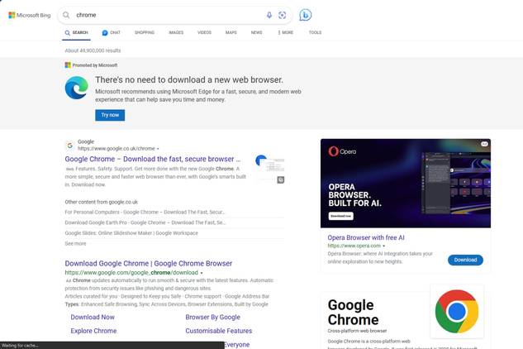Click the Explore Chrome sitelink
Screen dimensions: 523x349
tap(93, 331)
